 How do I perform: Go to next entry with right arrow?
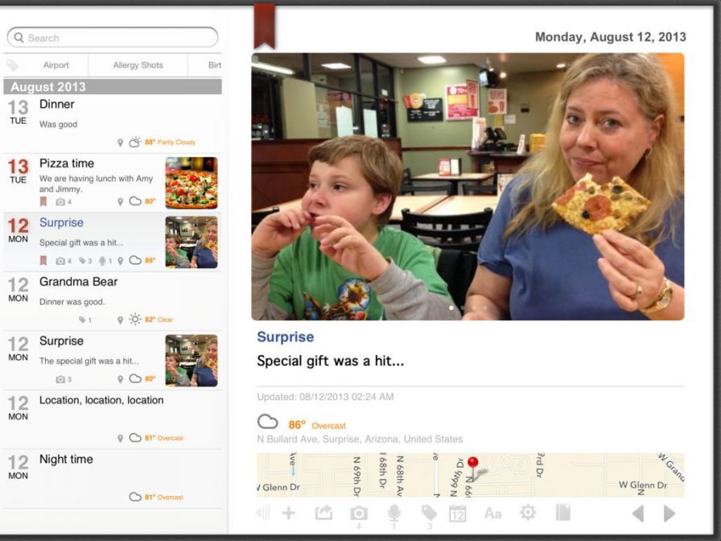(x=669, y=514)
